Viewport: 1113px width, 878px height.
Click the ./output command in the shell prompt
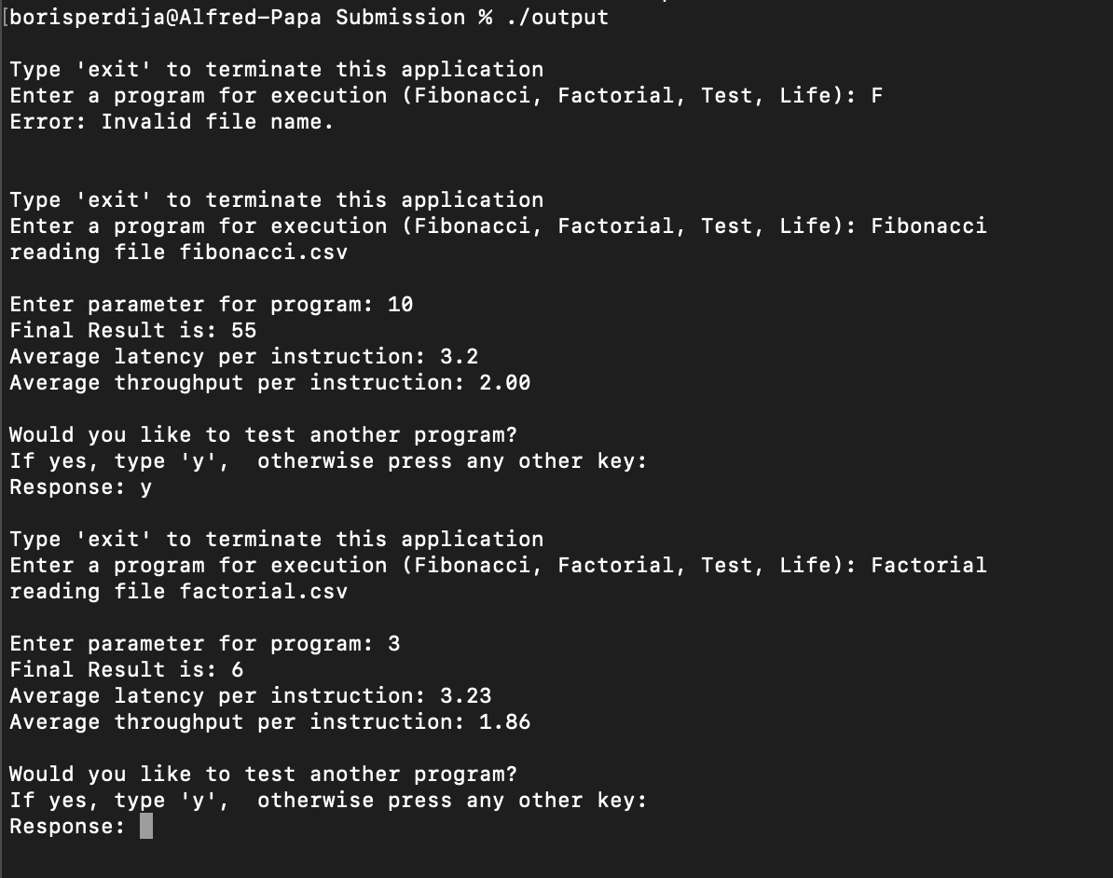[557, 18]
